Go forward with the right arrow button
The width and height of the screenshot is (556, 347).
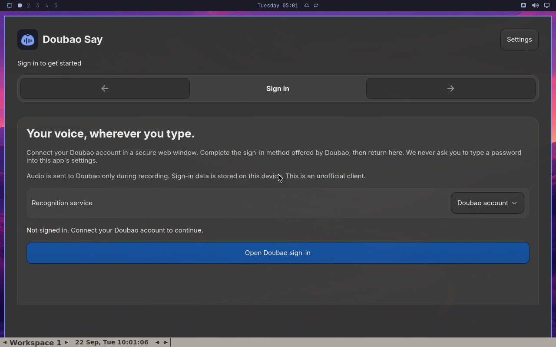click(x=450, y=88)
